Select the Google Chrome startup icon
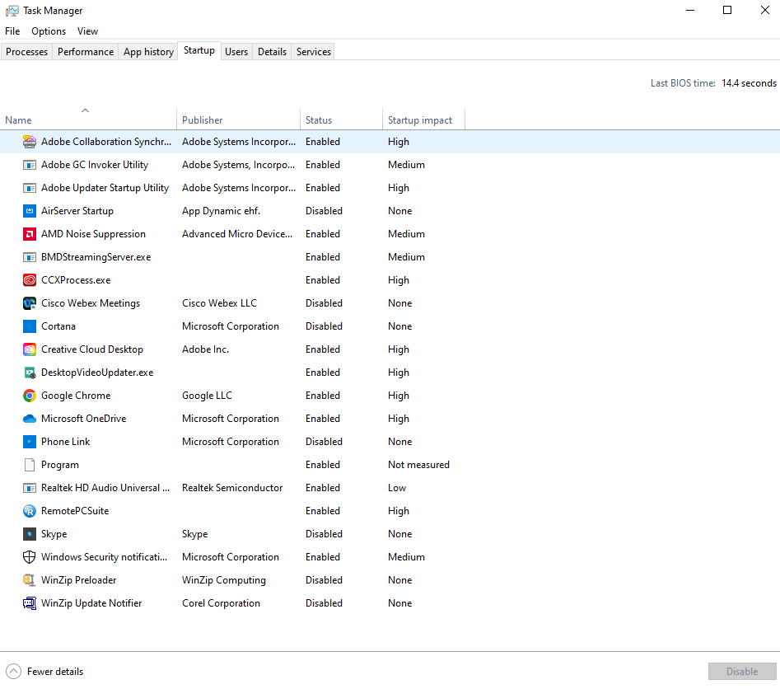 [x=30, y=395]
